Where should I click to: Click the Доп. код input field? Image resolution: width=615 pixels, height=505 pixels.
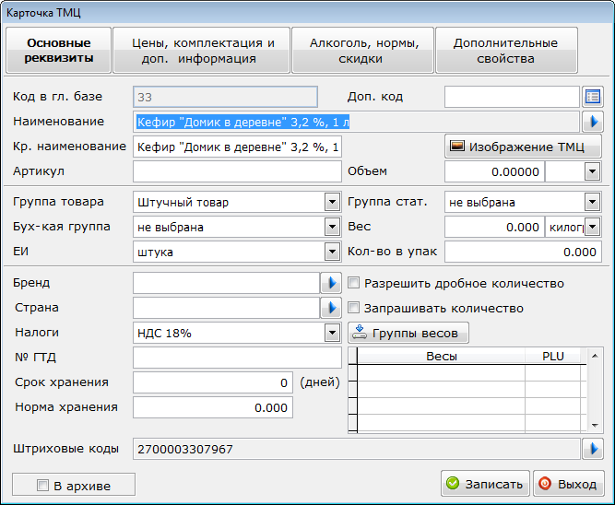pos(512,97)
